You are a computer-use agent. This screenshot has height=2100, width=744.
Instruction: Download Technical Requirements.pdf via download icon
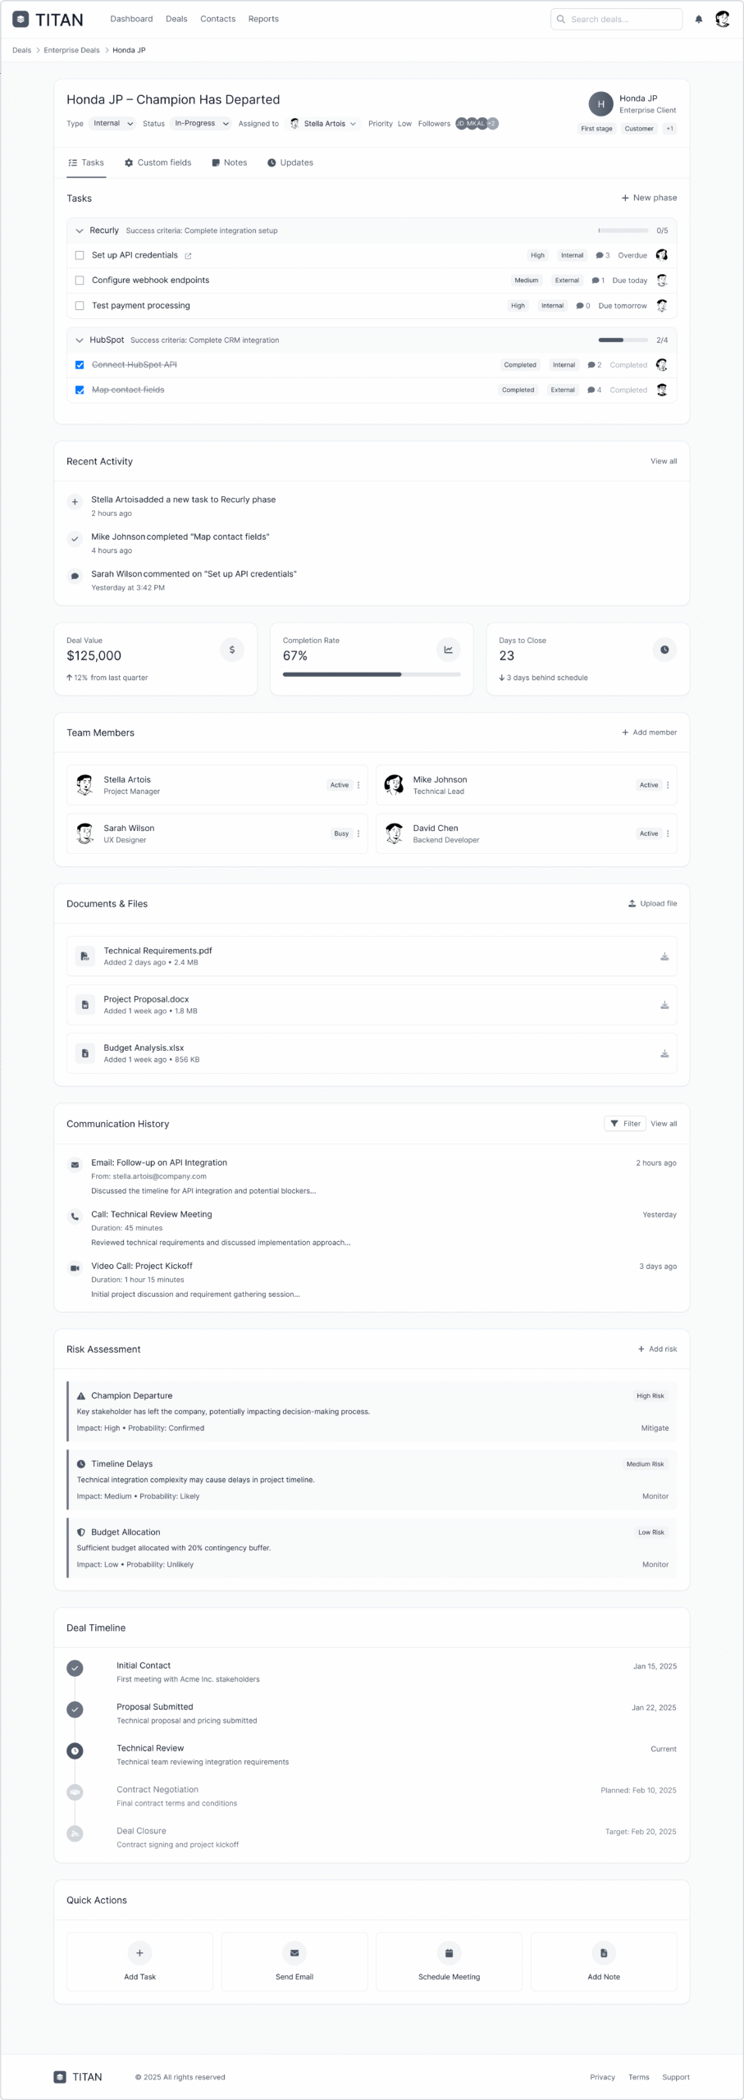point(664,956)
